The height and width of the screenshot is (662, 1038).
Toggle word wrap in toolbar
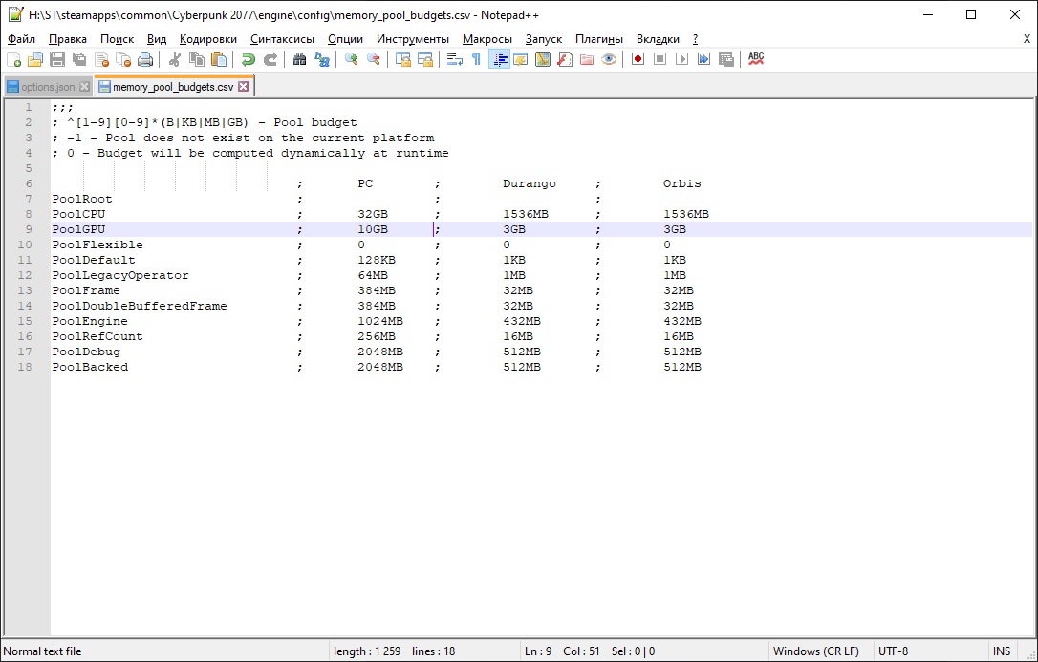click(455, 59)
